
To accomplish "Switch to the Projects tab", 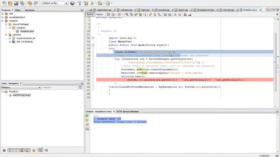I will 6,10.
